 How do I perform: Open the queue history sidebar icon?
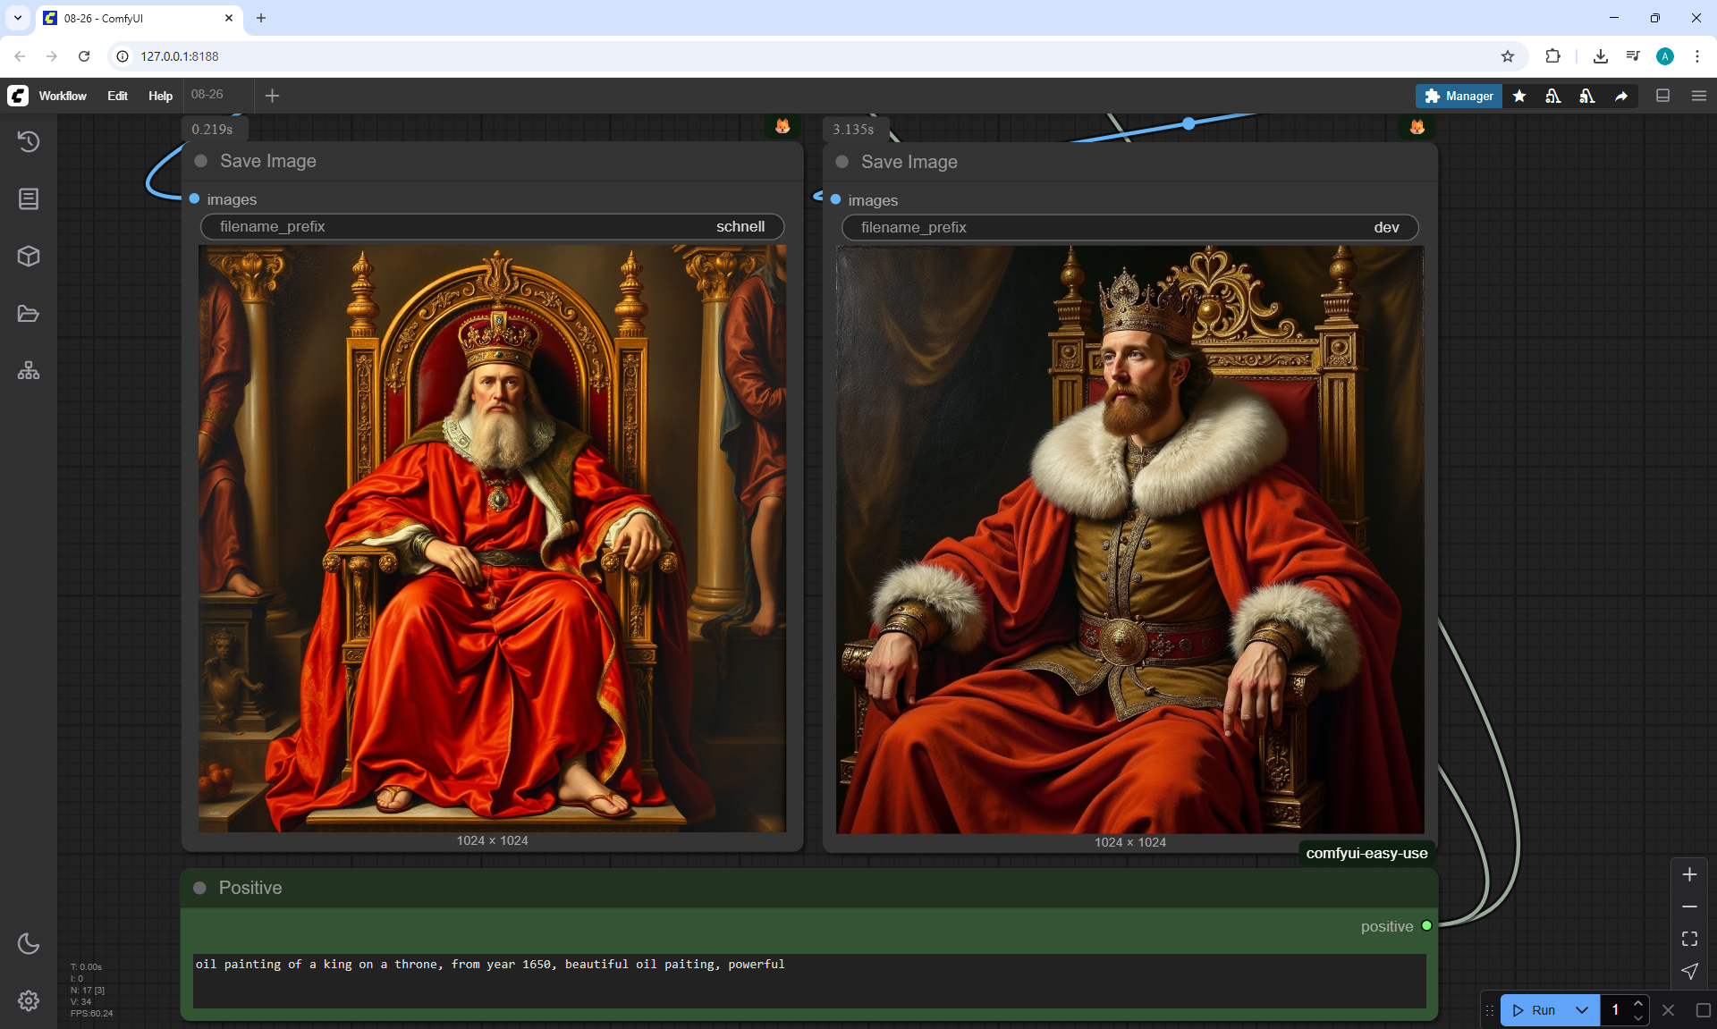tap(29, 141)
